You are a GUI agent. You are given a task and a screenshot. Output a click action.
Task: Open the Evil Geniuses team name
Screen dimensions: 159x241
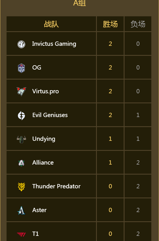click(50, 115)
